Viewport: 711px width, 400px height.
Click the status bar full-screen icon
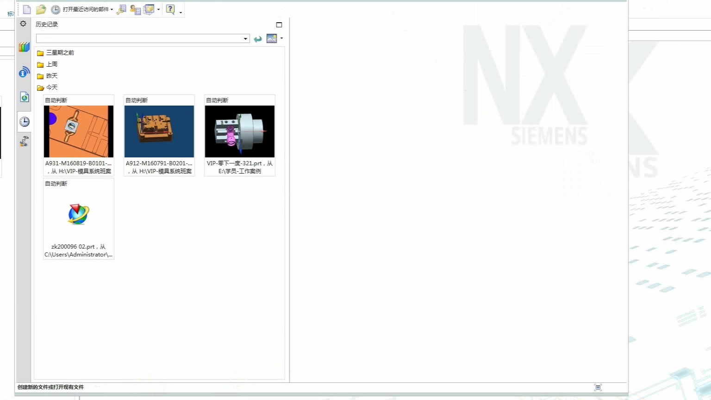click(x=598, y=387)
